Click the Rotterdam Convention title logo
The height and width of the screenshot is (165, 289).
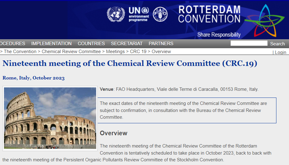pyautogui.click(x=209, y=14)
